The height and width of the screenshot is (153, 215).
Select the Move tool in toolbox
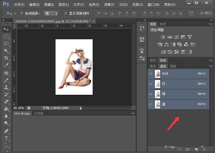pyautogui.click(x=6, y=29)
